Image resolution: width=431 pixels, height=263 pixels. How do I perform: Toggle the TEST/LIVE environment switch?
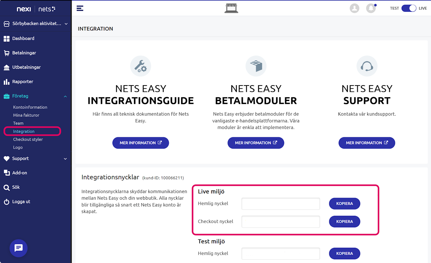point(409,8)
